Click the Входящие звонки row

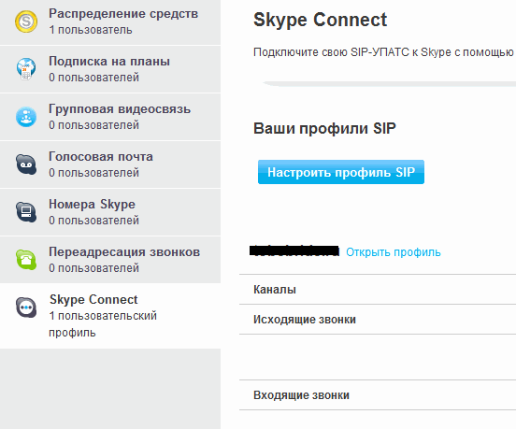(378, 395)
